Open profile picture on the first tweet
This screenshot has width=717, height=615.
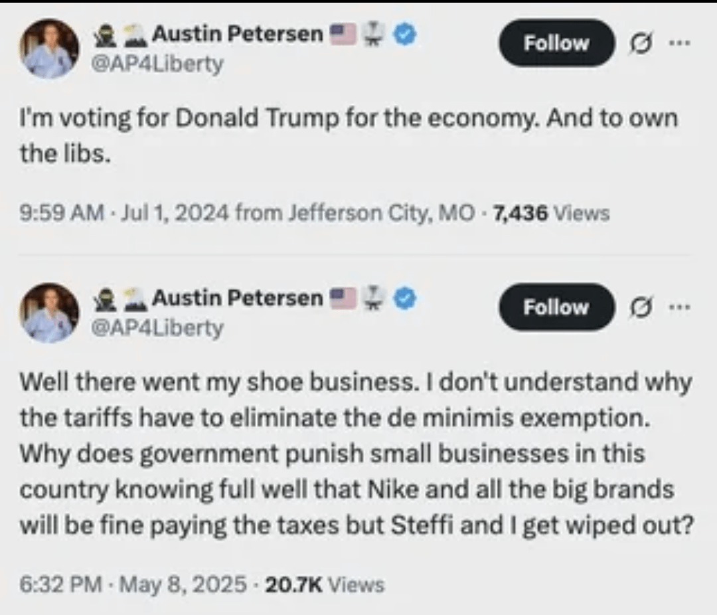(x=49, y=48)
